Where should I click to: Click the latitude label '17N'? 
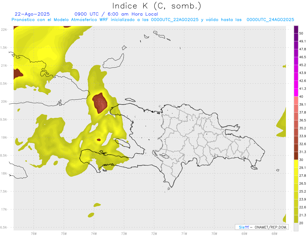[x=4, y=210]
